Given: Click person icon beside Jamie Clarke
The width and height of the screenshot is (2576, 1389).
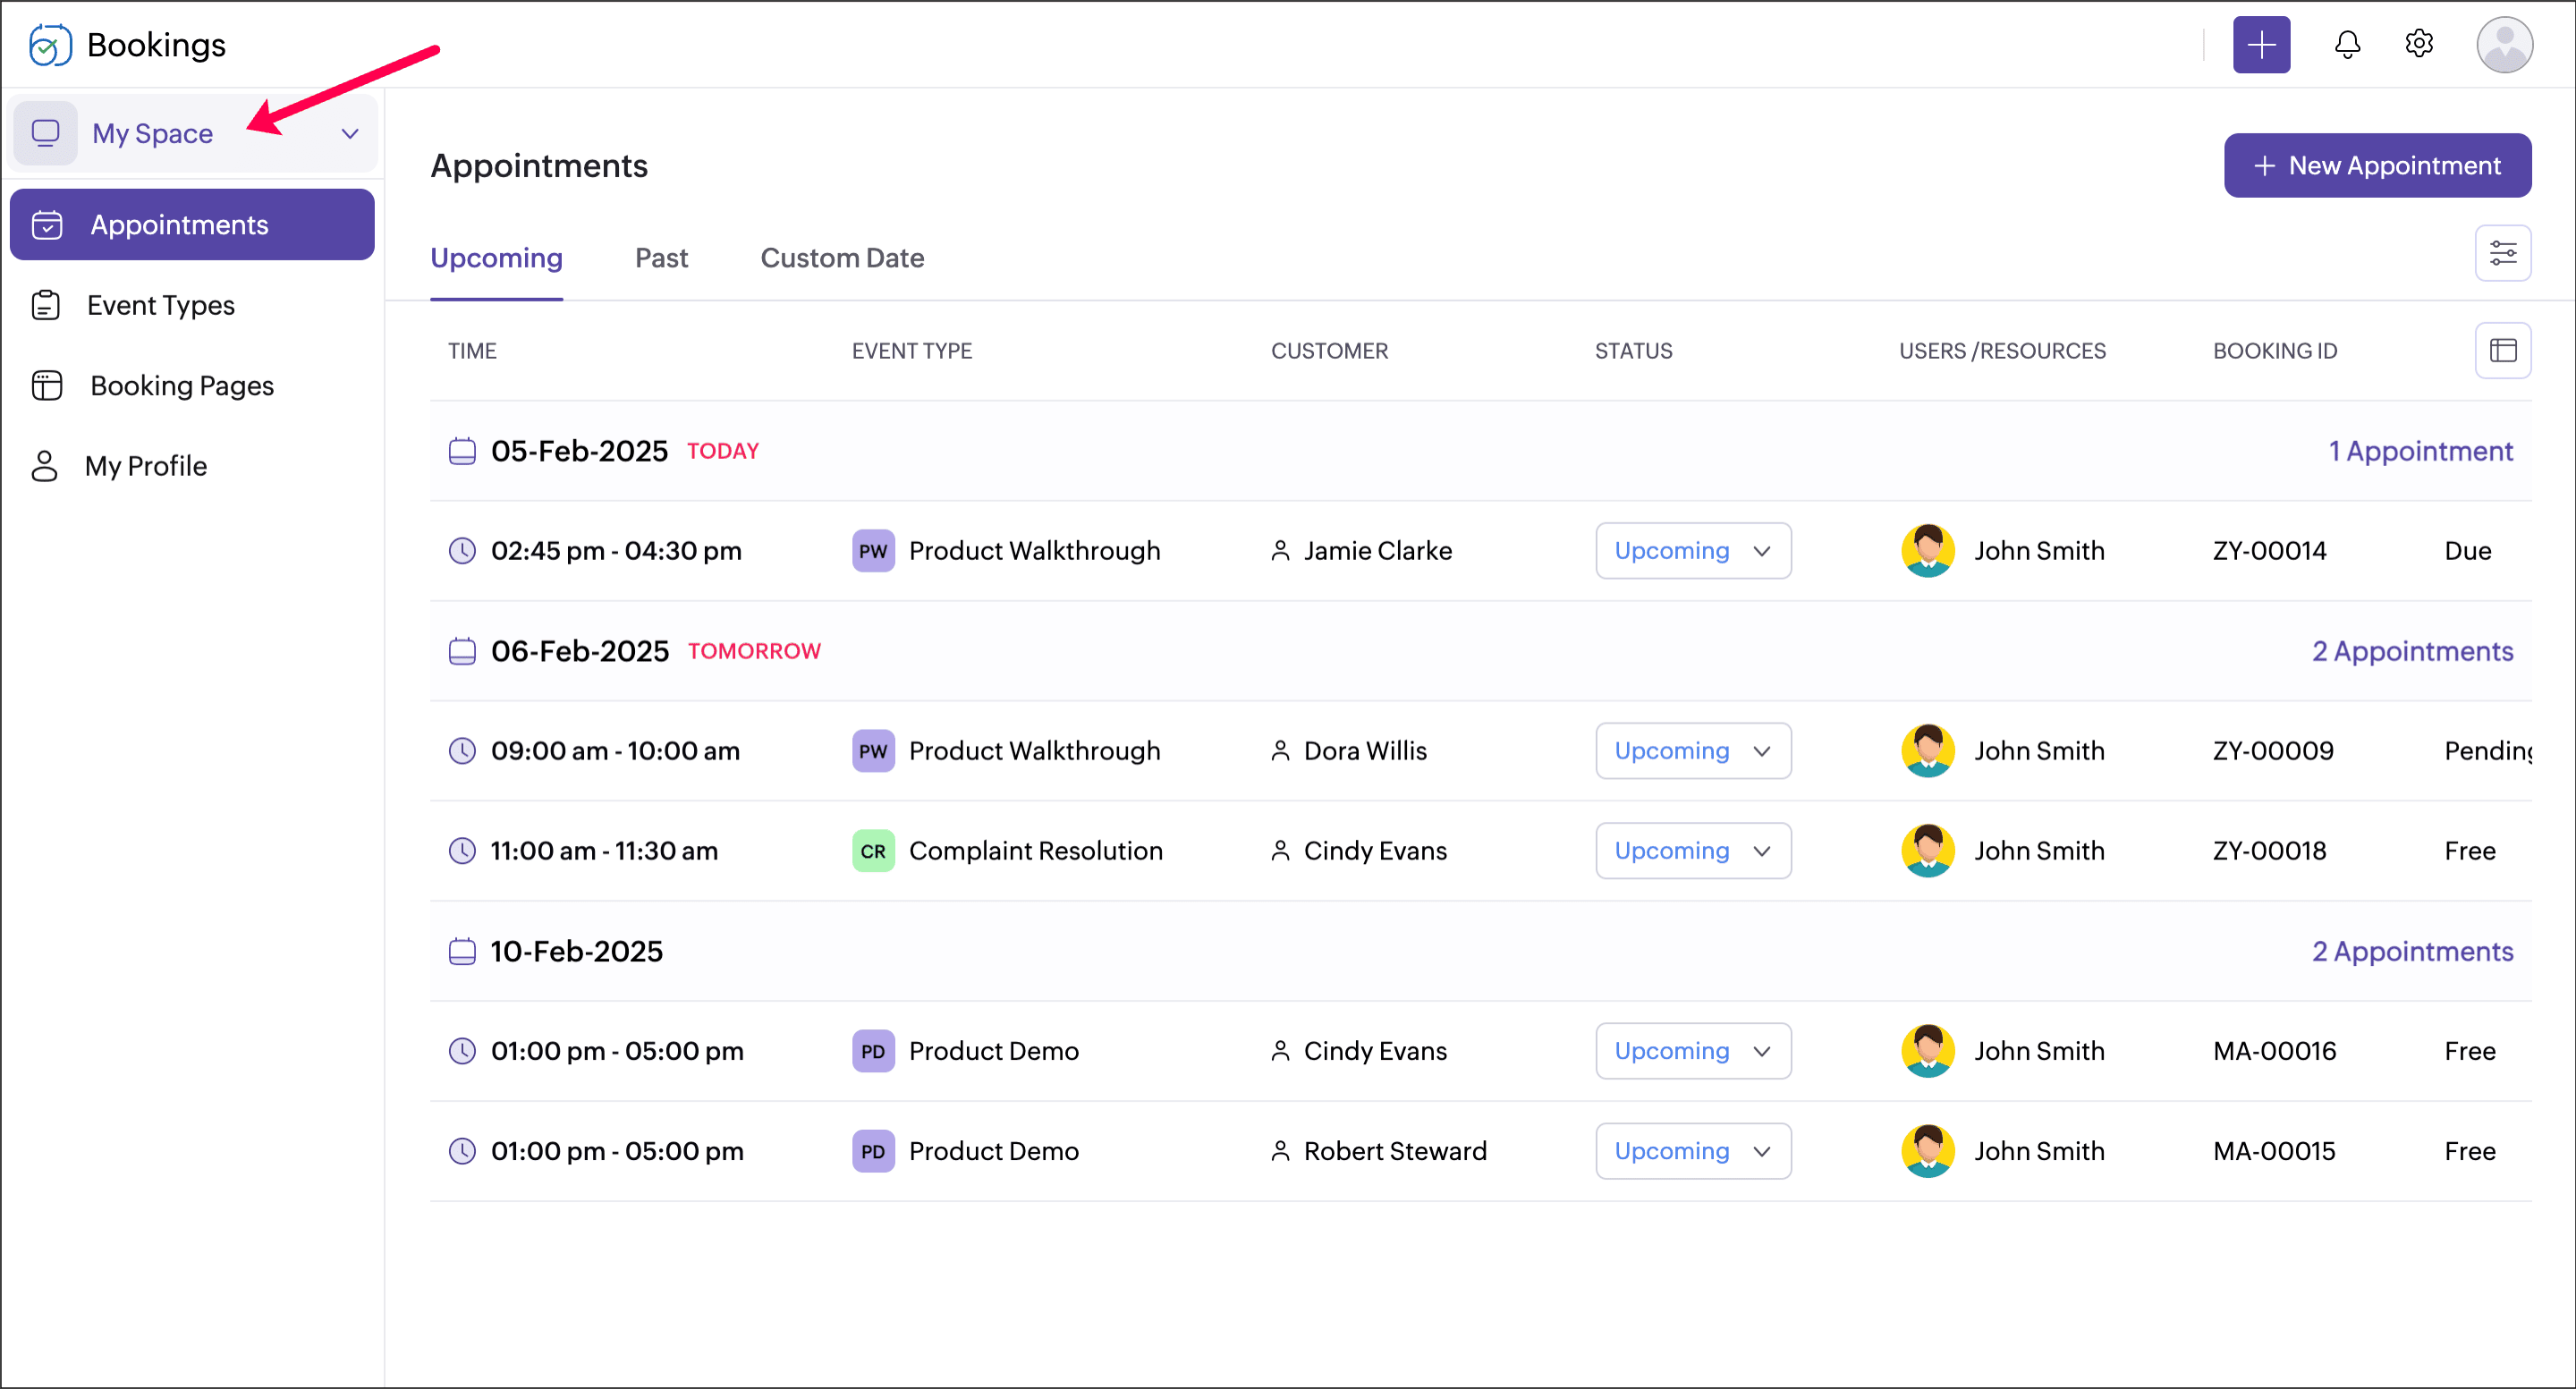Looking at the screenshot, I should 1280,551.
